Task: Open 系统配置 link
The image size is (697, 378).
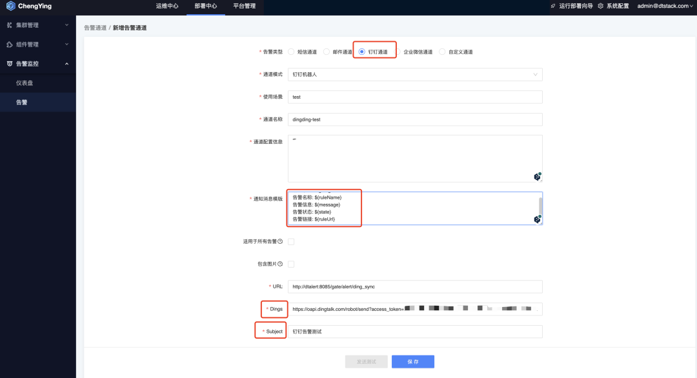Action: click(x=618, y=6)
